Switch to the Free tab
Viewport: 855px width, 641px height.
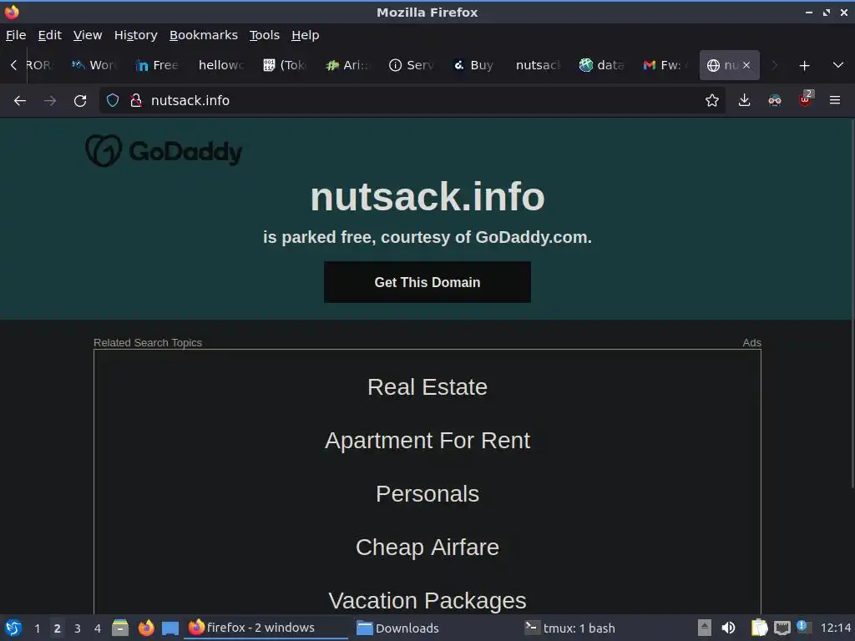pos(158,65)
